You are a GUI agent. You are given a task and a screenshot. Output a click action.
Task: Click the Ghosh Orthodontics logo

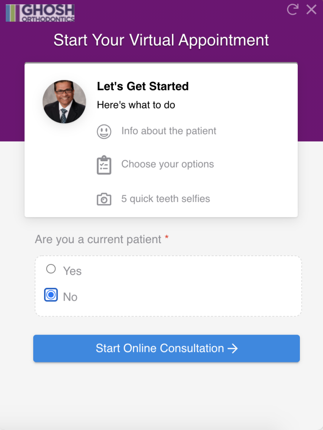[x=40, y=13]
